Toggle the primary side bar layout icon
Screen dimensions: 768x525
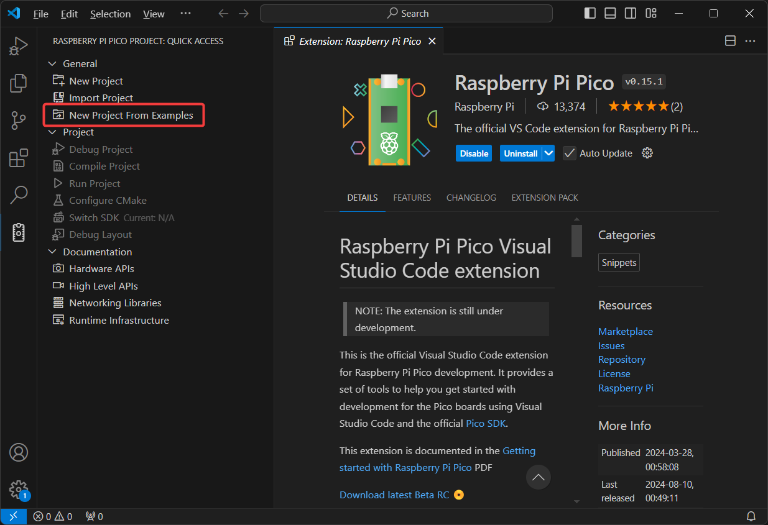pyautogui.click(x=590, y=14)
